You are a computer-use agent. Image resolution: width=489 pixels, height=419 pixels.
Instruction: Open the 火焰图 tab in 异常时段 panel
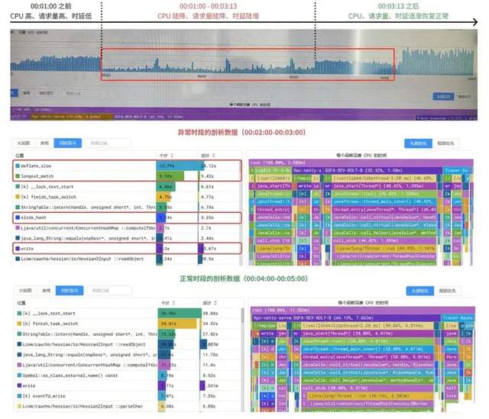pyautogui.click(x=24, y=143)
